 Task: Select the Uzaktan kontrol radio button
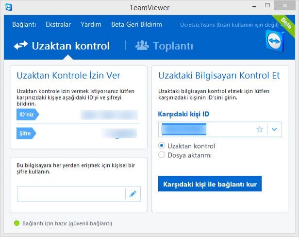point(162,146)
